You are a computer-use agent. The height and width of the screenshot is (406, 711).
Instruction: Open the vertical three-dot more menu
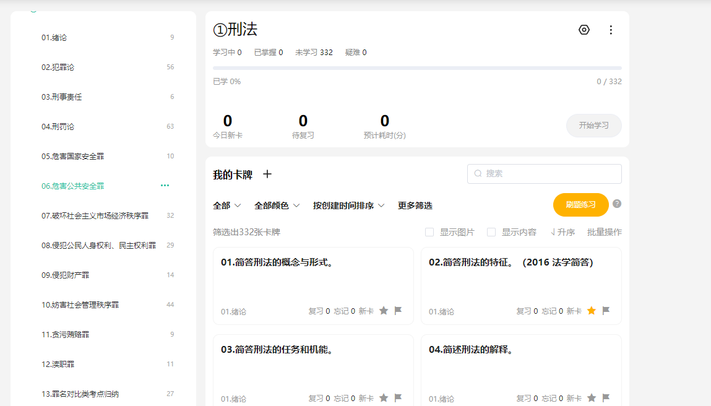611,30
